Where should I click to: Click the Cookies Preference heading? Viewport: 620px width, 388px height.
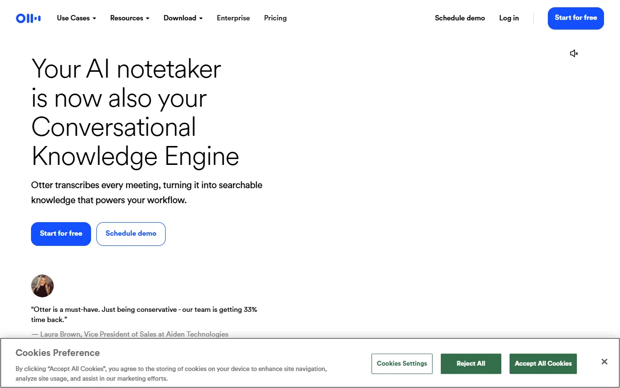[x=58, y=353]
